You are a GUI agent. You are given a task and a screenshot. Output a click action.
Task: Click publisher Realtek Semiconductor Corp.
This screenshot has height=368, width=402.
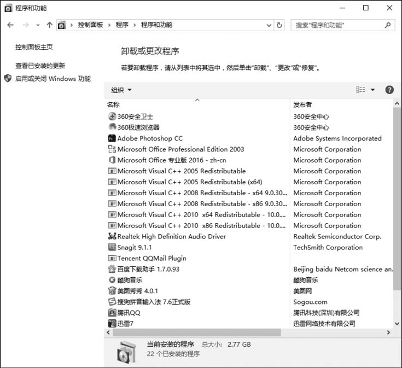(x=337, y=236)
